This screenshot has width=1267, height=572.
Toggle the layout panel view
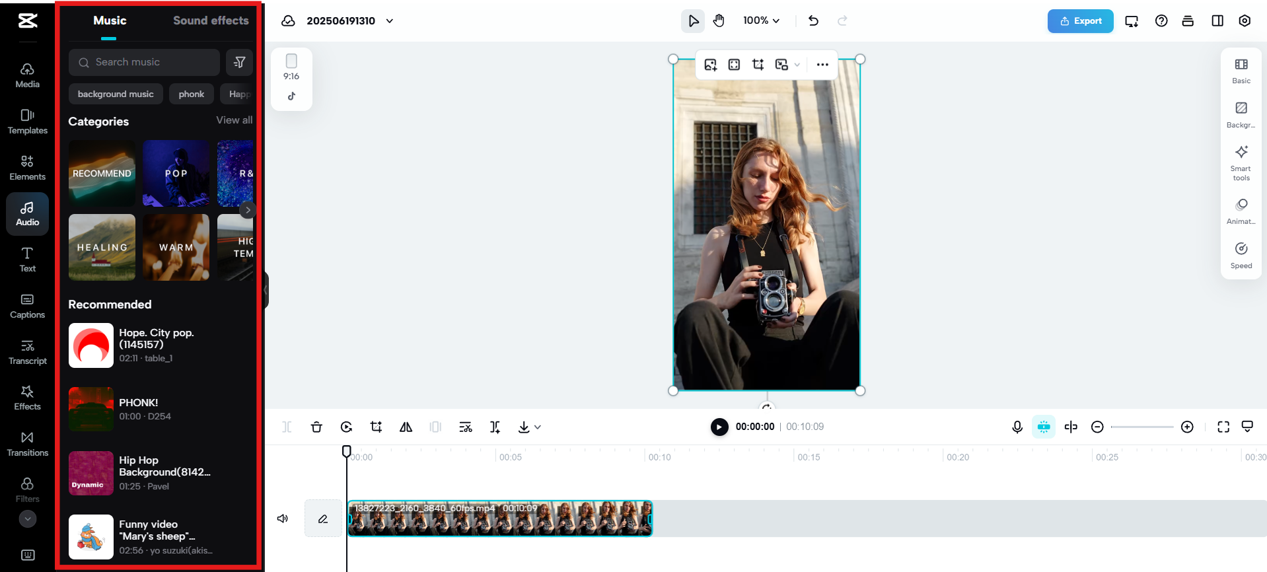tap(1217, 21)
